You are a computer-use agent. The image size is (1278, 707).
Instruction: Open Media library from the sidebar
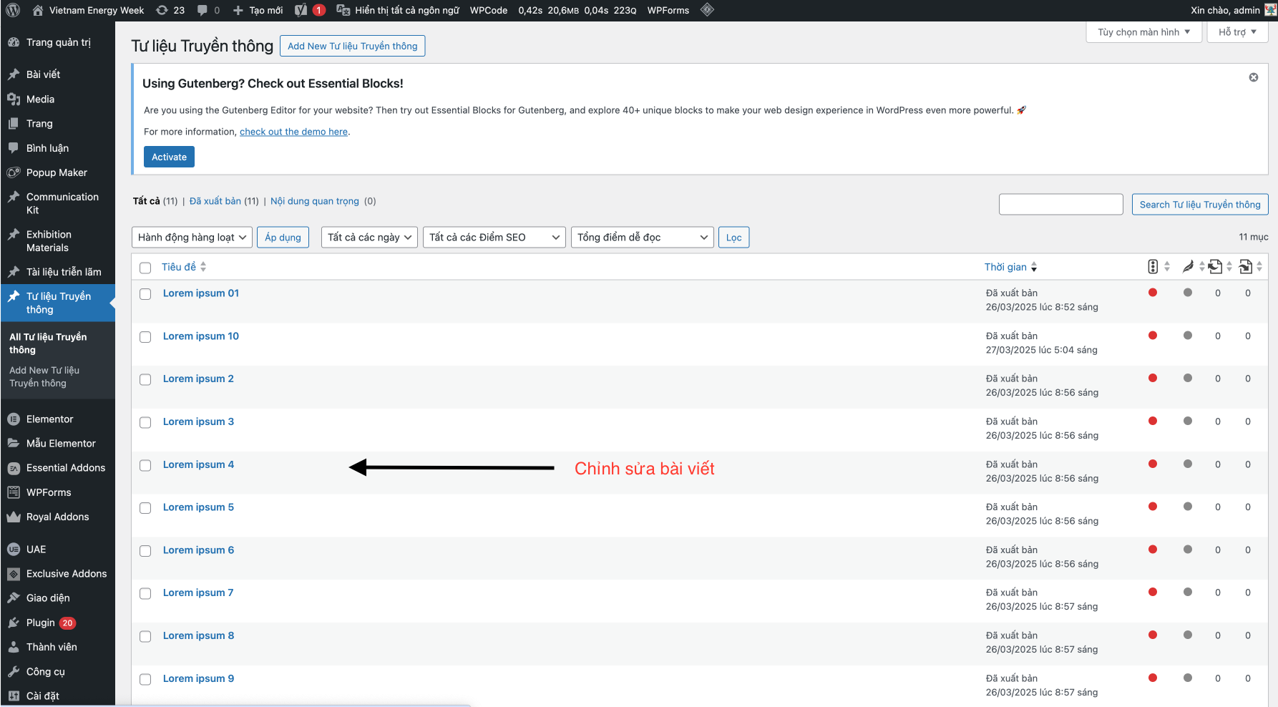coord(40,99)
